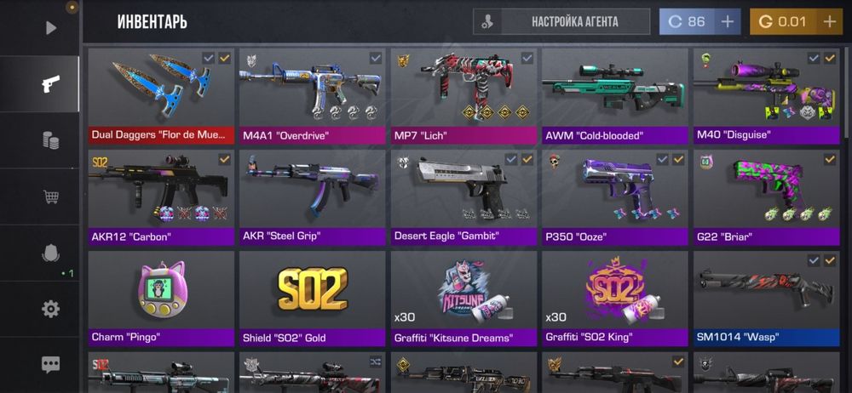Open Graffiti "Kitsune Dreams" item
The image size is (852, 393).
point(463,298)
